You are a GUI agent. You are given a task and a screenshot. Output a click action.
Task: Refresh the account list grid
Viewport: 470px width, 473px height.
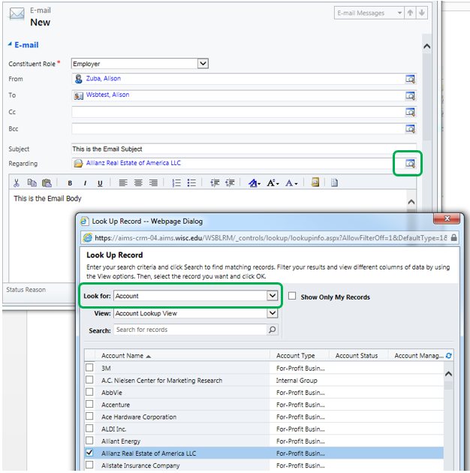tap(449, 356)
